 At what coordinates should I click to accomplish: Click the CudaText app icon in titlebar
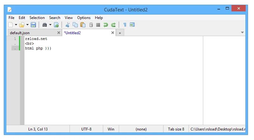coord(10,10)
